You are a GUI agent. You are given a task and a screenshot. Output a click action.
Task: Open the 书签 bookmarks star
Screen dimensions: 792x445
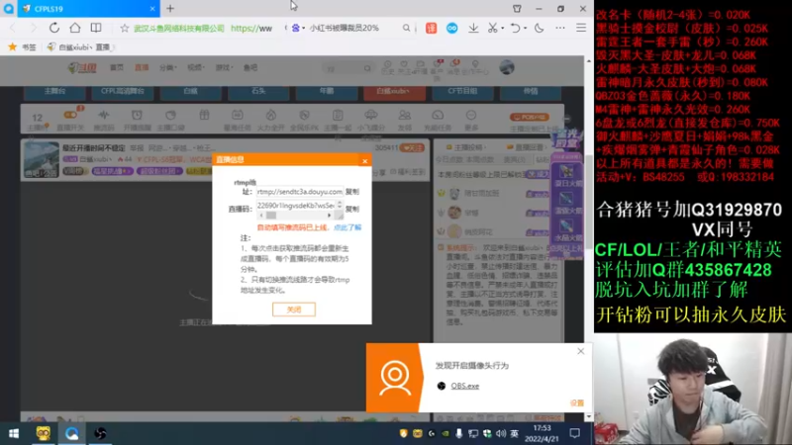pyautogui.click(x=13, y=46)
